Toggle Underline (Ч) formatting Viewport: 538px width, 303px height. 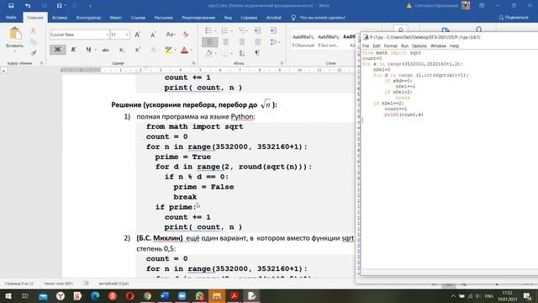tap(88, 50)
